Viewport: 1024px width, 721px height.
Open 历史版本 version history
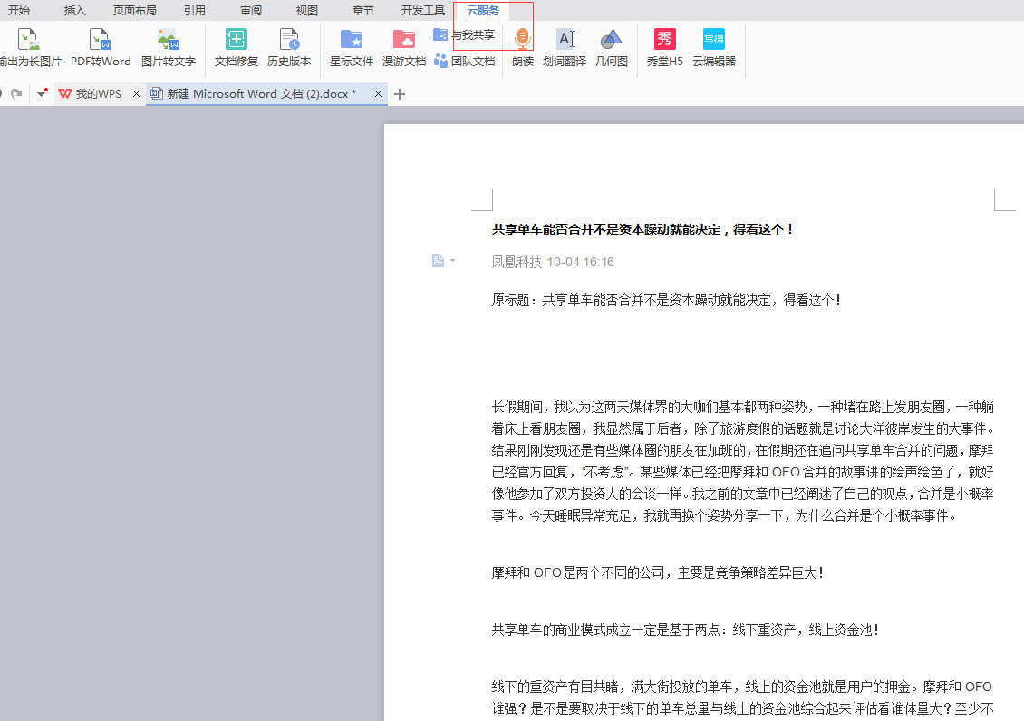pos(289,41)
